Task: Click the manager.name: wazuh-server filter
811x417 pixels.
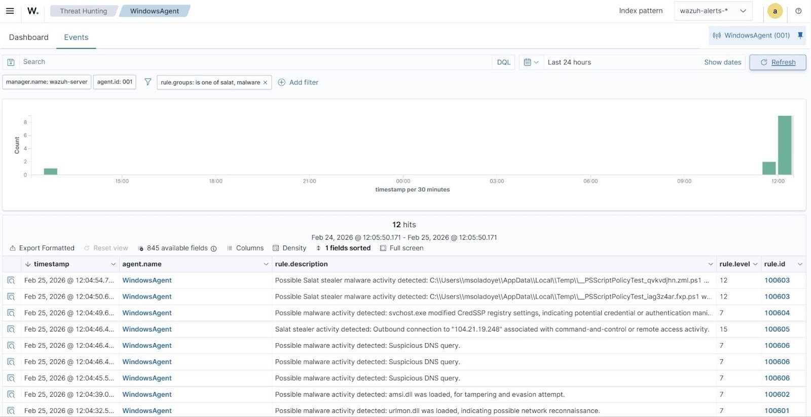Action: pyautogui.click(x=47, y=82)
